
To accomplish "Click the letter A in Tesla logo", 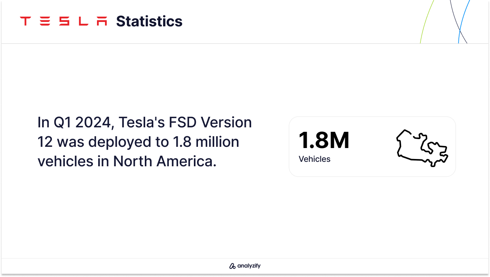I will 102,21.
